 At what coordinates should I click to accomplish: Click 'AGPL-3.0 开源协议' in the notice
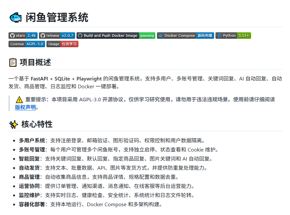pyautogui.click(x=101, y=99)
